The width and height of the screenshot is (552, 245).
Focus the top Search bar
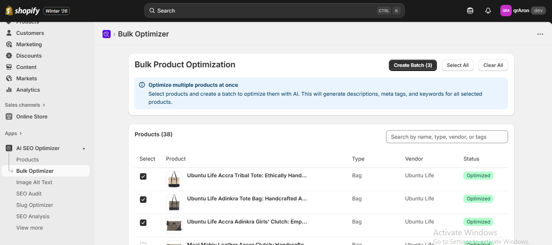pyautogui.click(x=275, y=11)
